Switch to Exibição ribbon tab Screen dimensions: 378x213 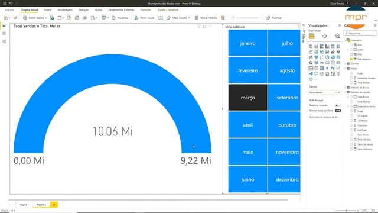click(83, 10)
